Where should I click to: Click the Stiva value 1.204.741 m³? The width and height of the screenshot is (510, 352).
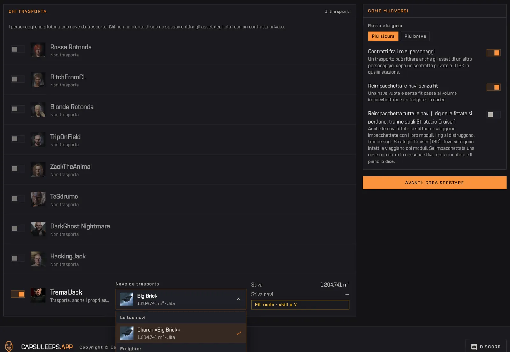click(335, 284)
